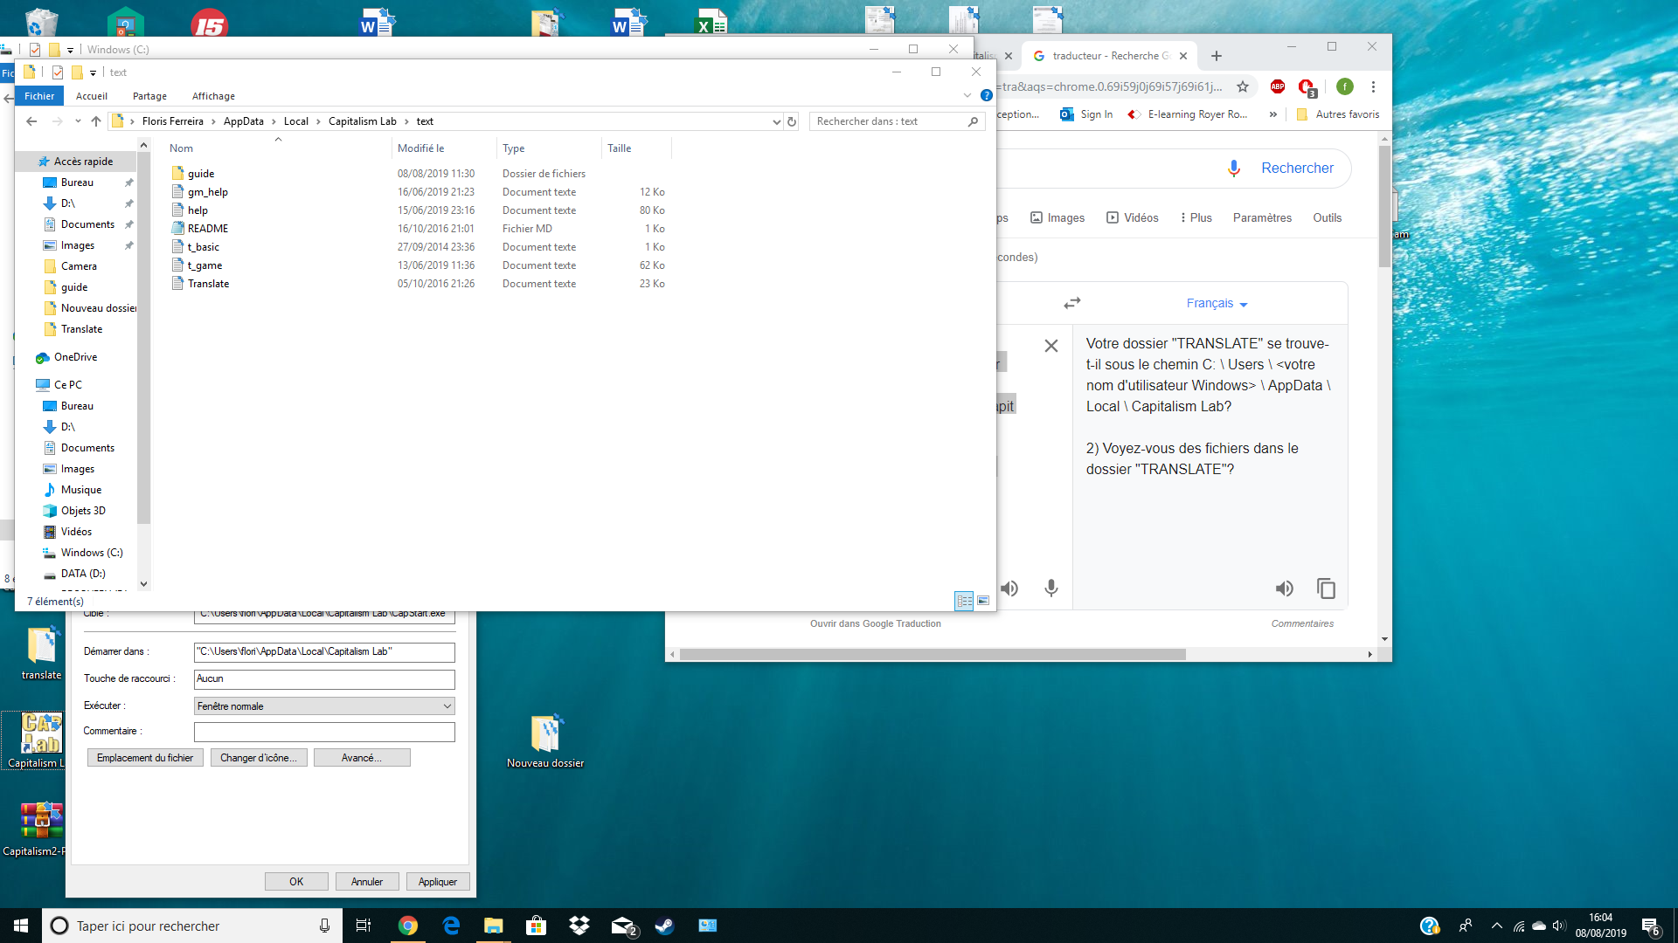The width and height of the screenshot is (1678, 943).
Task: Open a new Chrome tab with plus icon
Action: pos(1217,56)
